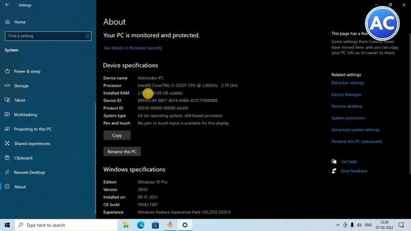Click the Remote Desktop icon
Image resolution: width=411 pixels, height=231 pixels.
(x=7, y=172)
